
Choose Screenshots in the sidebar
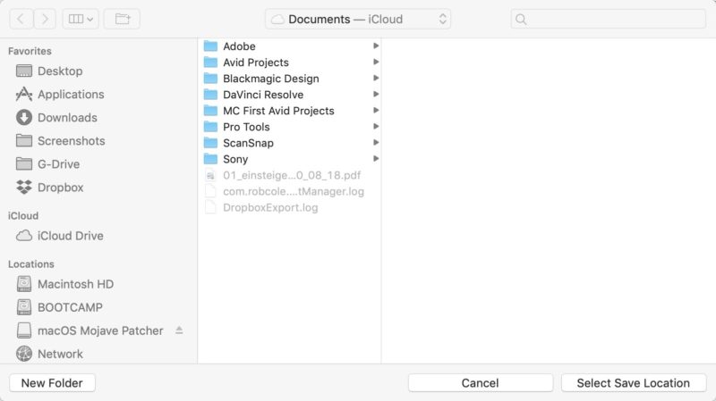tap(72, 141)
